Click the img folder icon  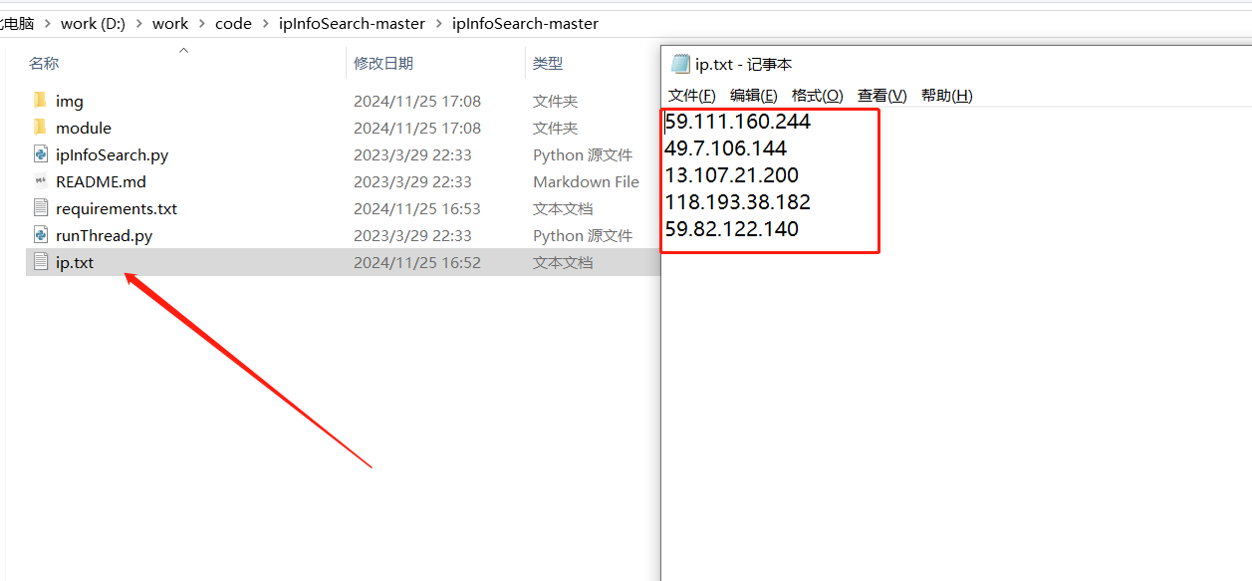coord(40,101)
